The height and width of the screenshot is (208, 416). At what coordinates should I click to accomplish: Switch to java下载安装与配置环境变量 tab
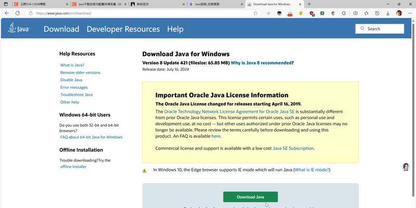pyautogui.click(x=99, y=4)
